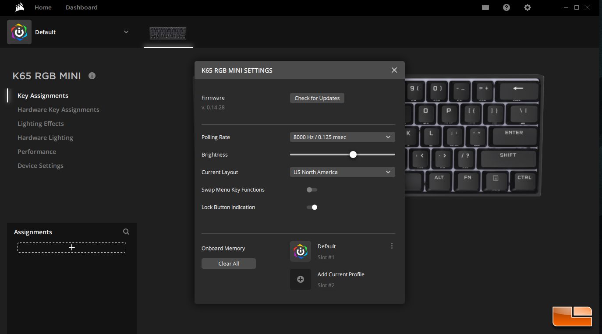Open the Performance section
Screen dimensions: 602x334
[37, 151]
